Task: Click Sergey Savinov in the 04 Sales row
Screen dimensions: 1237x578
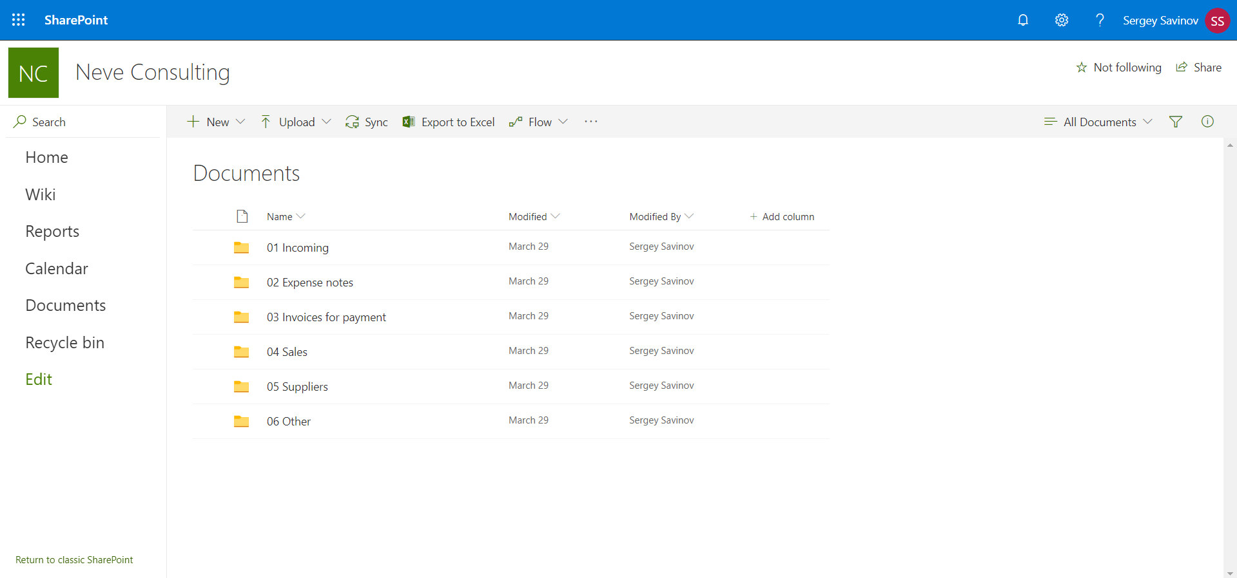Action: 661,351
